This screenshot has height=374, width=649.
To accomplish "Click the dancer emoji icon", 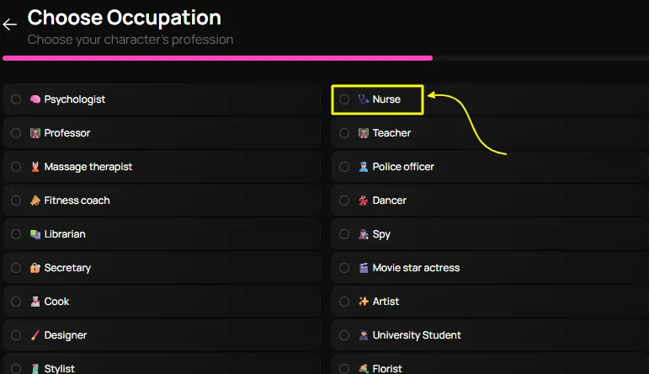I will [364, 200].
